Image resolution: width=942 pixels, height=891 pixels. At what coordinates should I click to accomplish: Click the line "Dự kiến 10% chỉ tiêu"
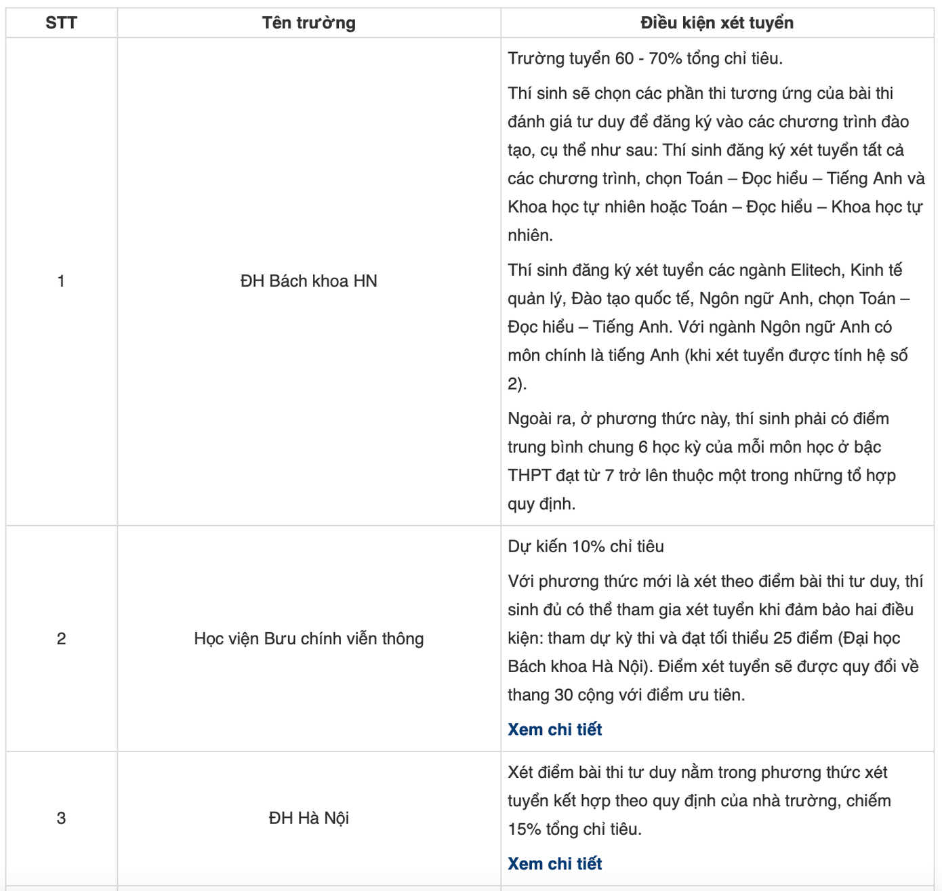(x=586, y=547)
